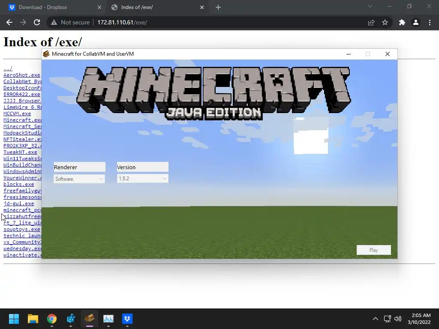439x329 pixels.
Task: Open a new Chrome tab
Action: [218, 8]
